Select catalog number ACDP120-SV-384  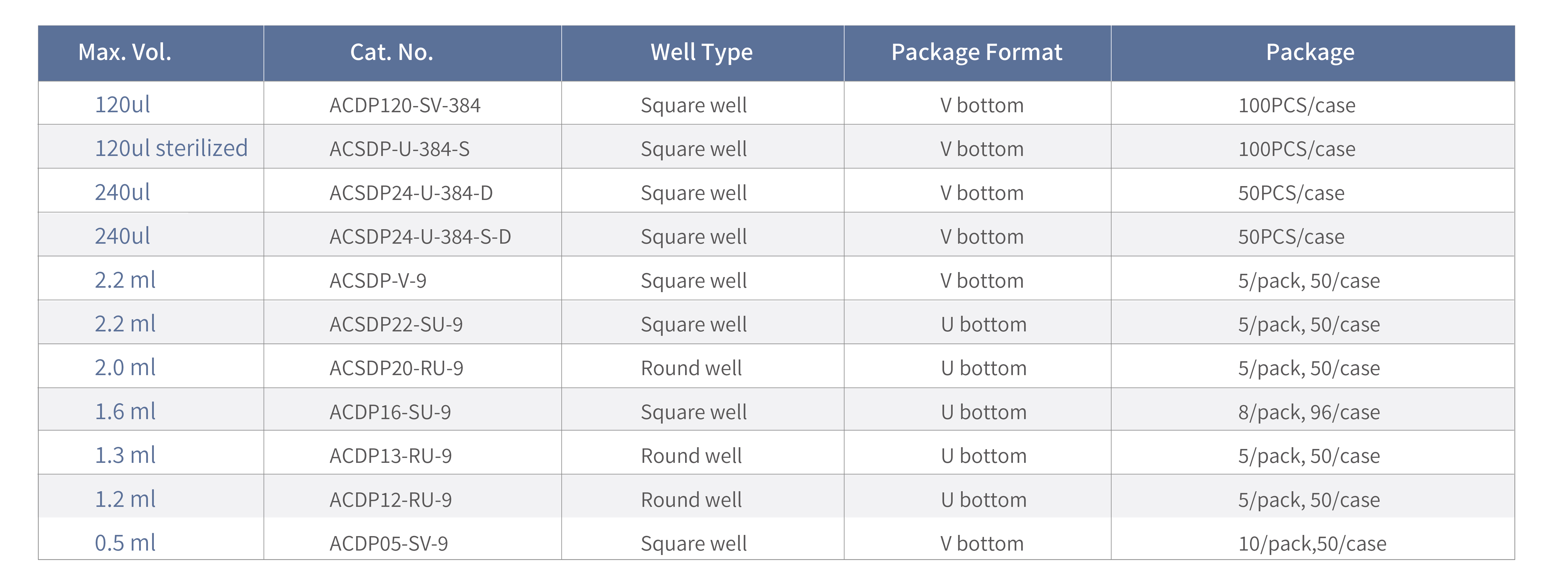click(x=405, y=105)
